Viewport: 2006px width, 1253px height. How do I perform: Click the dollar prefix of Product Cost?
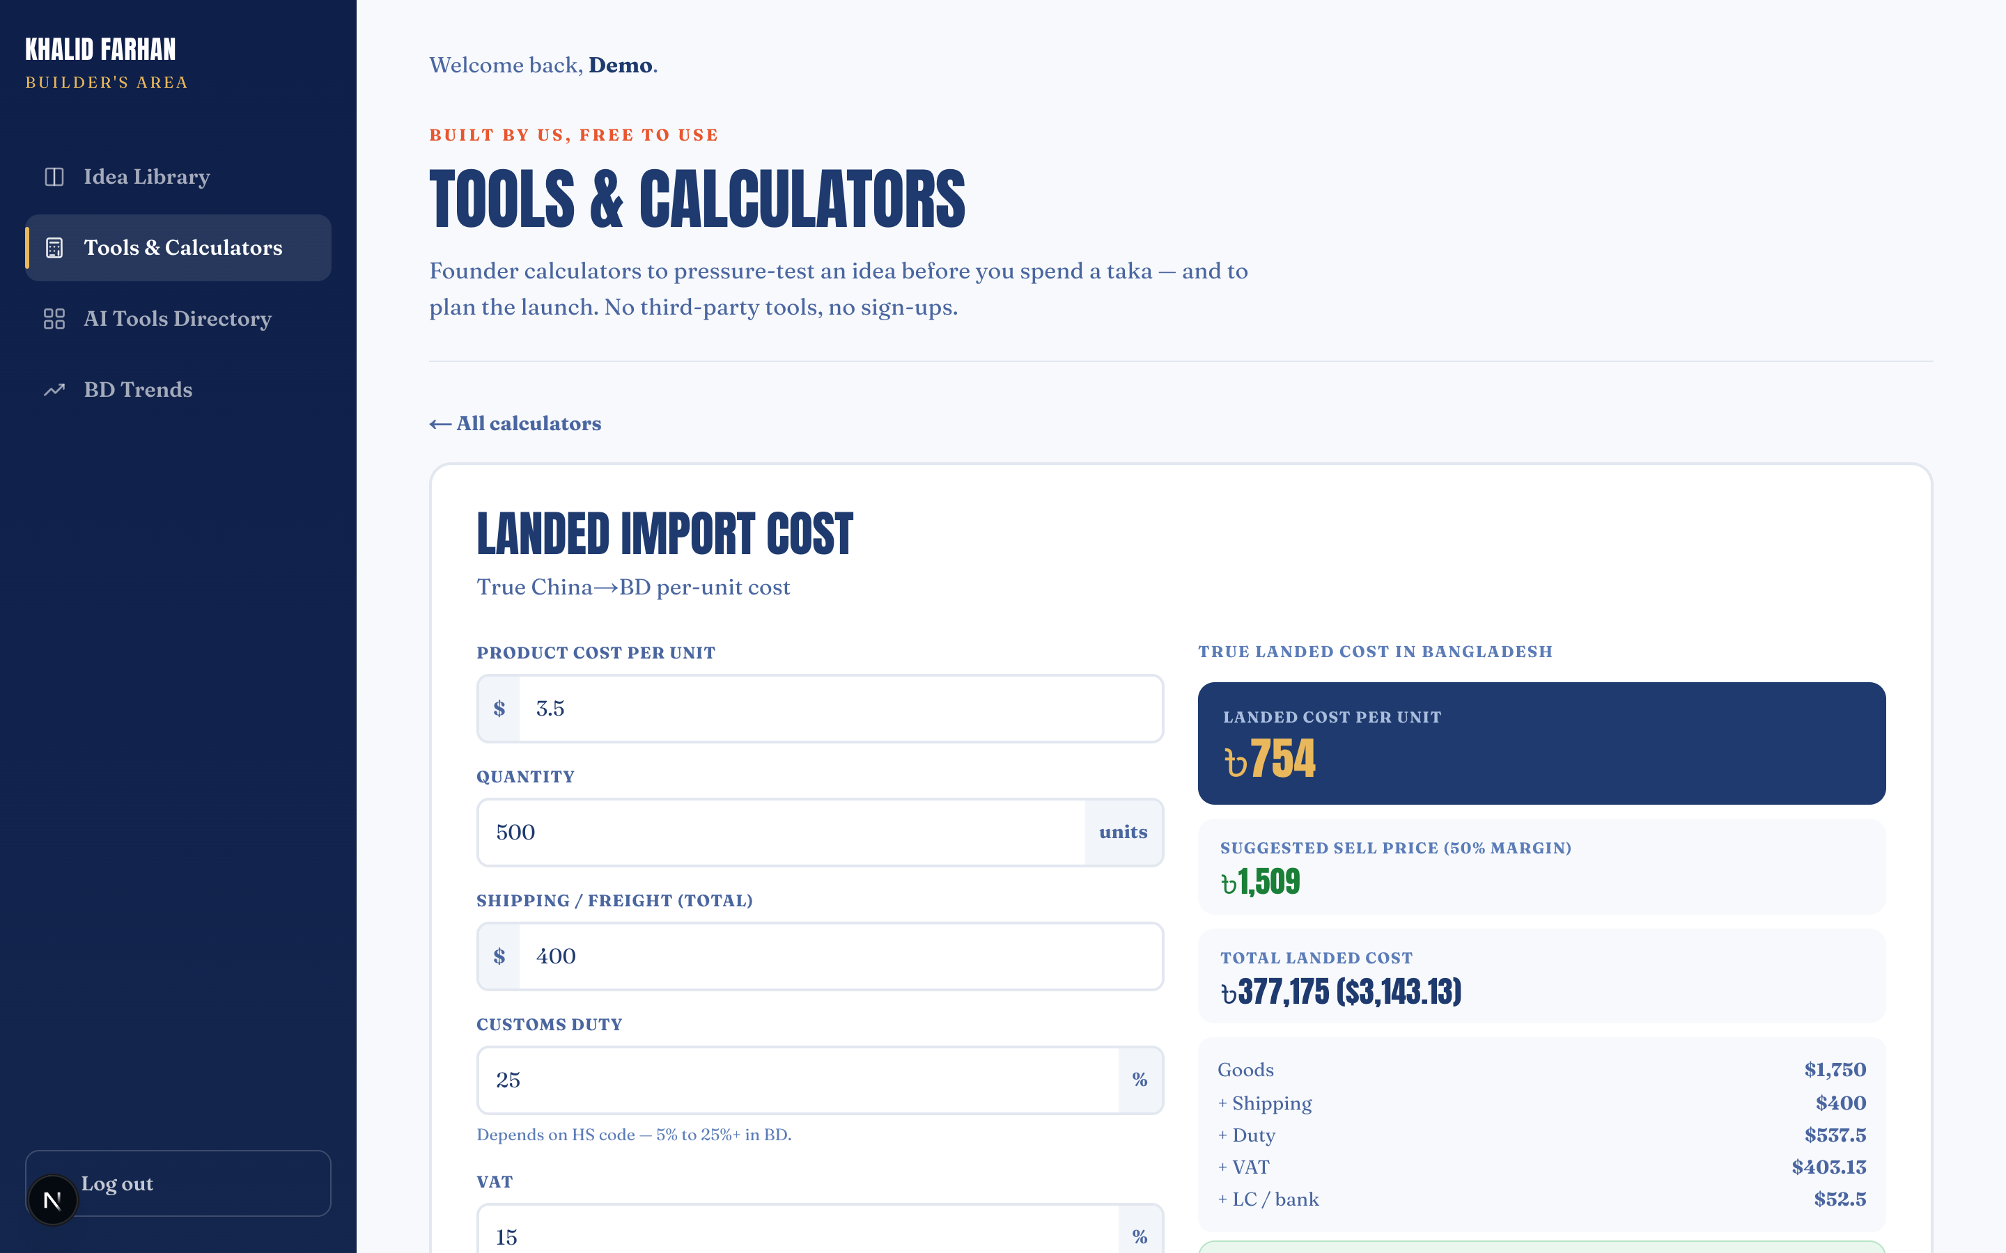click(x=499, y=709)
